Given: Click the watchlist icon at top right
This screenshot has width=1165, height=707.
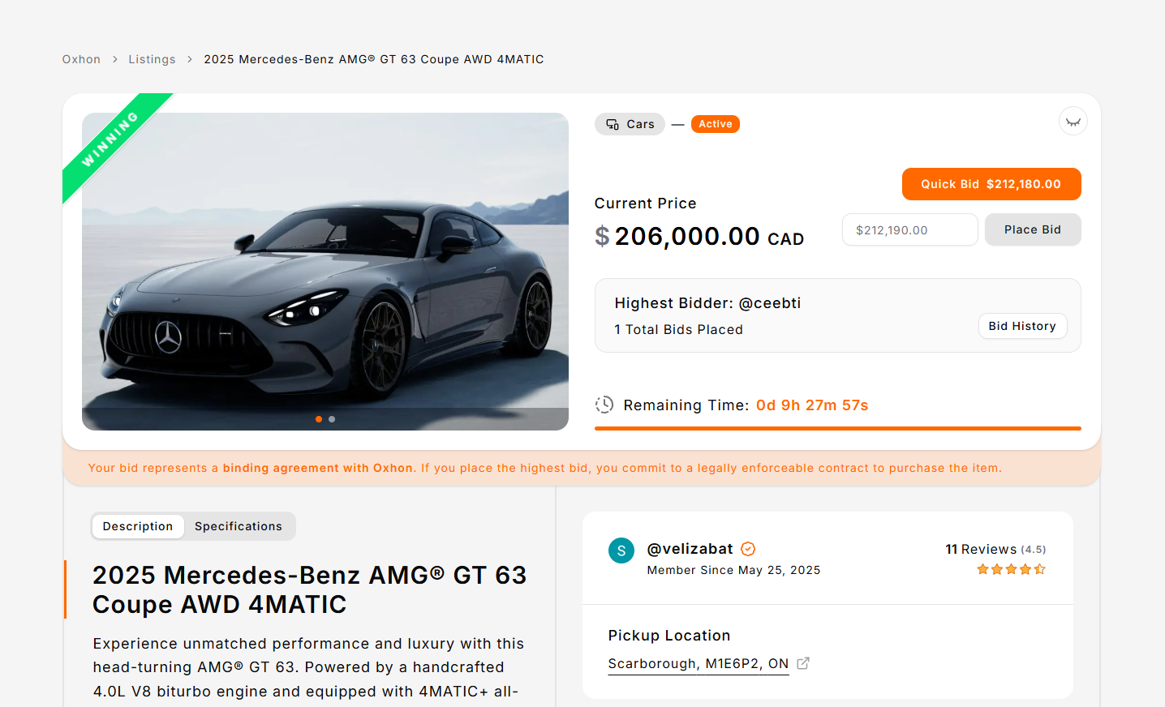Looking at the screenshot, I should point(1073,121).
